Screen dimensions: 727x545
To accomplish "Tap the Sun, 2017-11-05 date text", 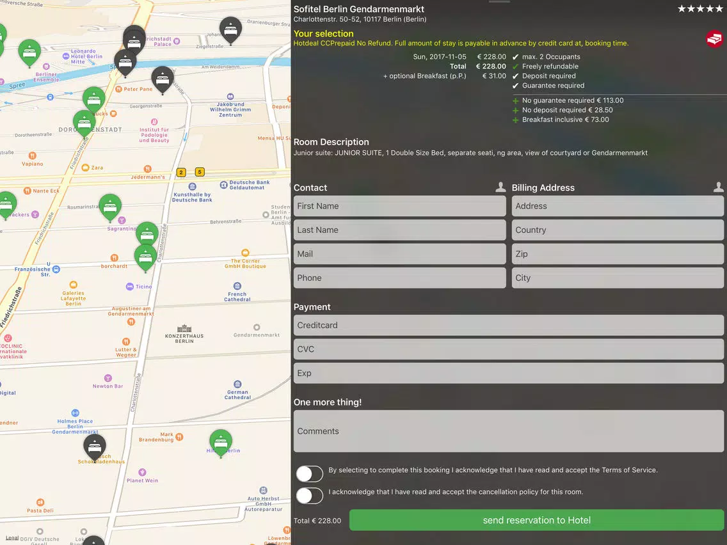I will click(440, 56).
